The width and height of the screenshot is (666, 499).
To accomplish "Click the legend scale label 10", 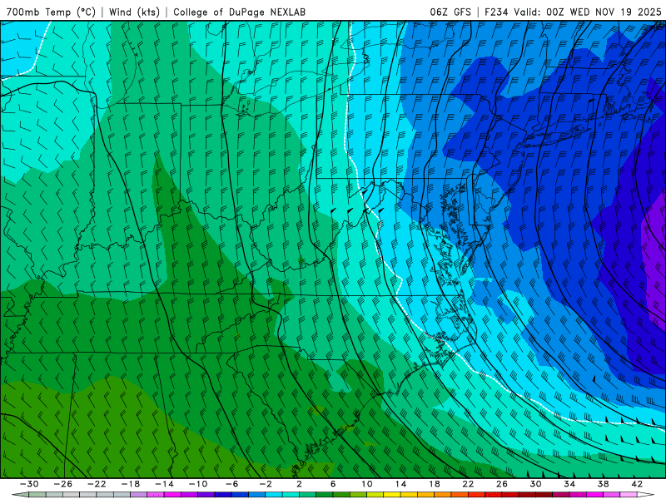I will tap(367, 484).
